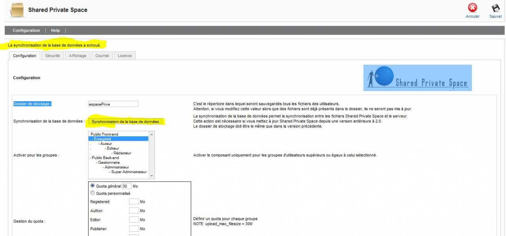506x236 pixels.
Task: Click the Annuler cancel icon
Action: 472,8
